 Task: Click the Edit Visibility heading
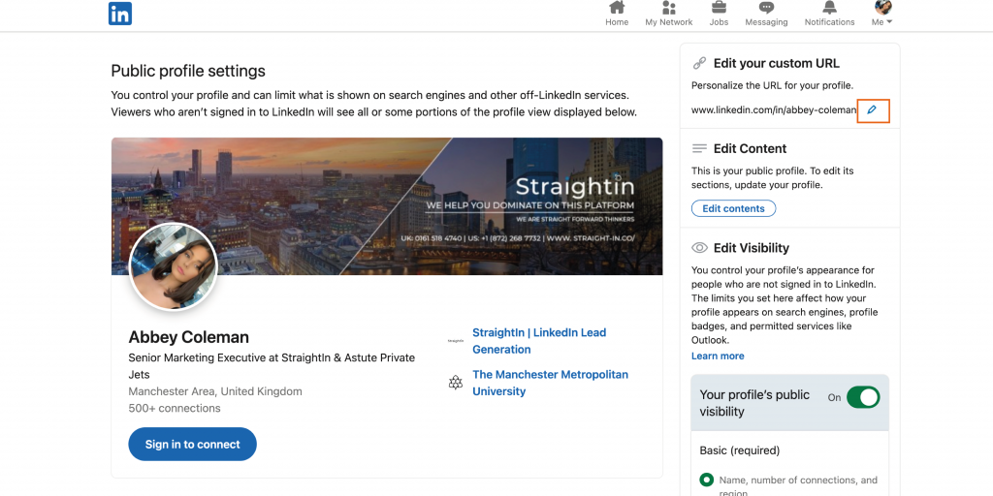[x=752, y=248]
